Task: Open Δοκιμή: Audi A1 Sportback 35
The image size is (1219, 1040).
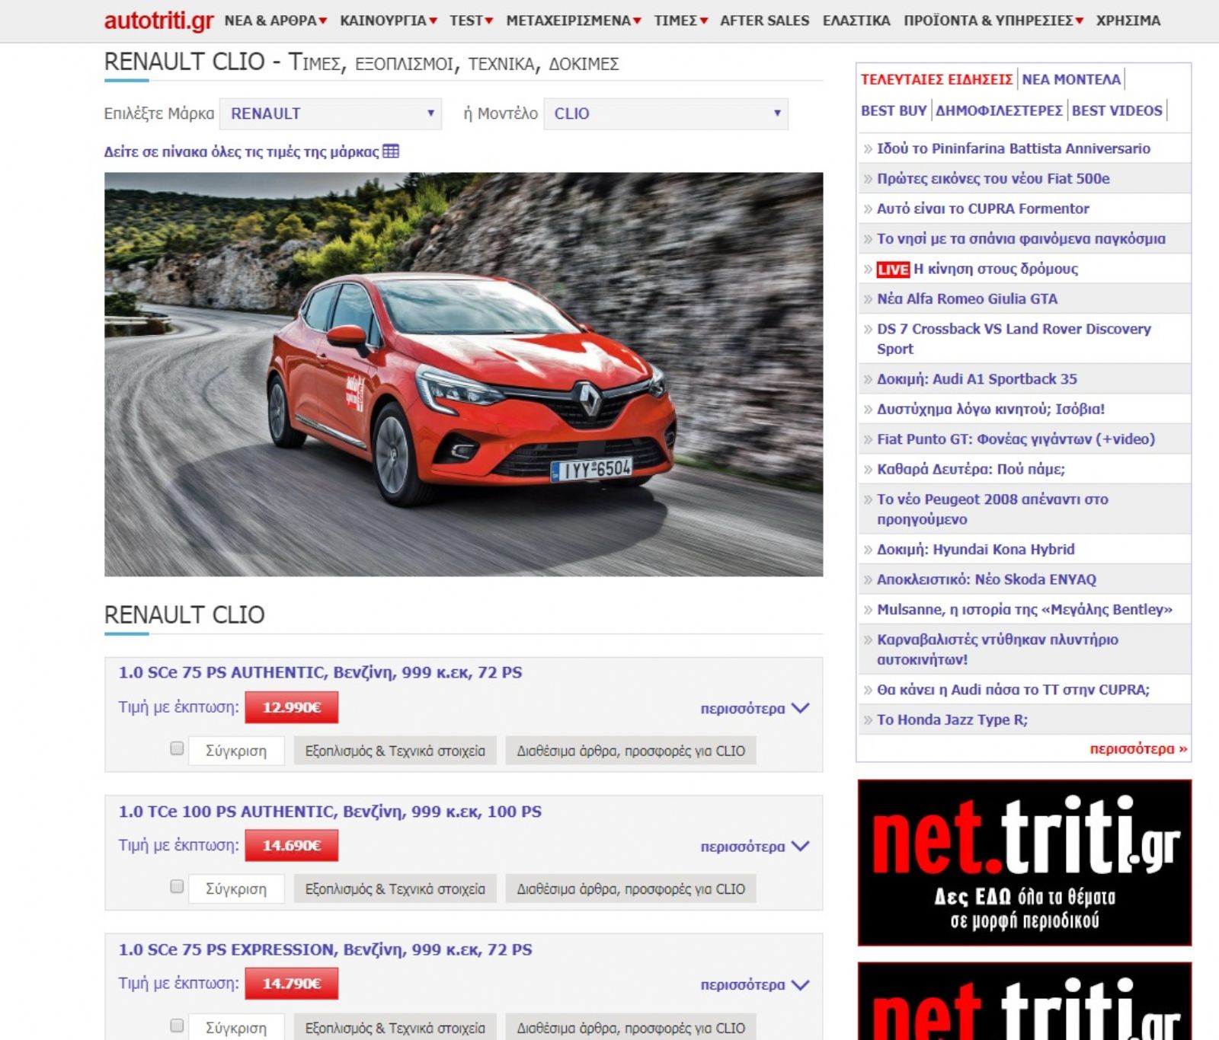Action: (977, 379)
